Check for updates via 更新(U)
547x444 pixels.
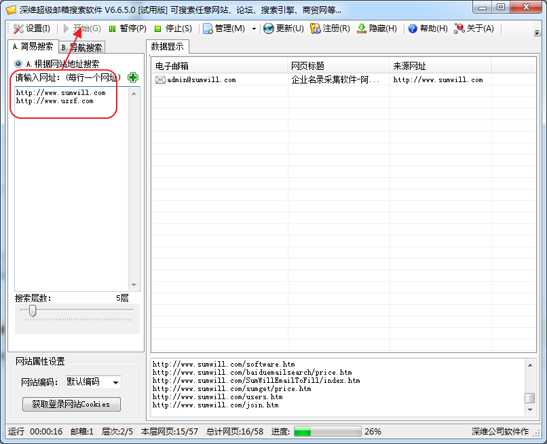point(284,29)
